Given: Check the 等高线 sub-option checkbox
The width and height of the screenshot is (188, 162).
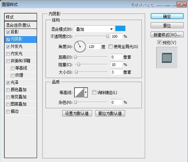Looking at the screenshot, I should (12, 68).
